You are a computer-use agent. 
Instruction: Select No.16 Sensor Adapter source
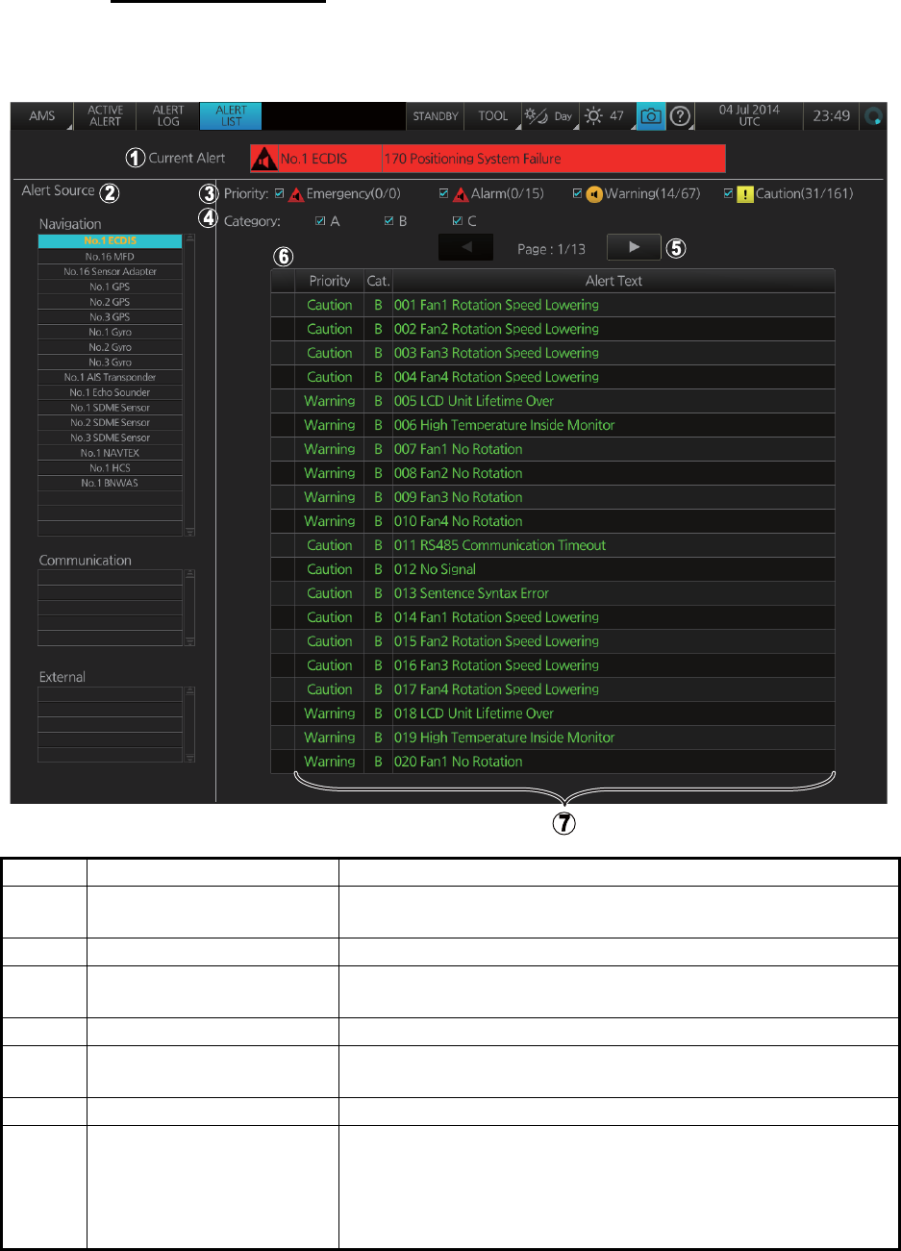point(110,271)
